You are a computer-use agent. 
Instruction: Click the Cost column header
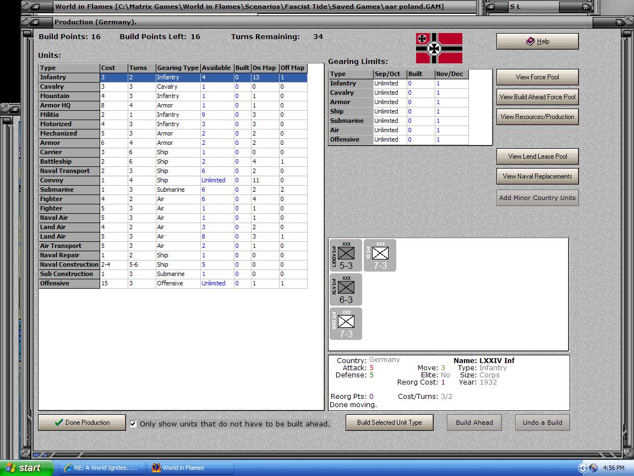[x=113, y=68]
